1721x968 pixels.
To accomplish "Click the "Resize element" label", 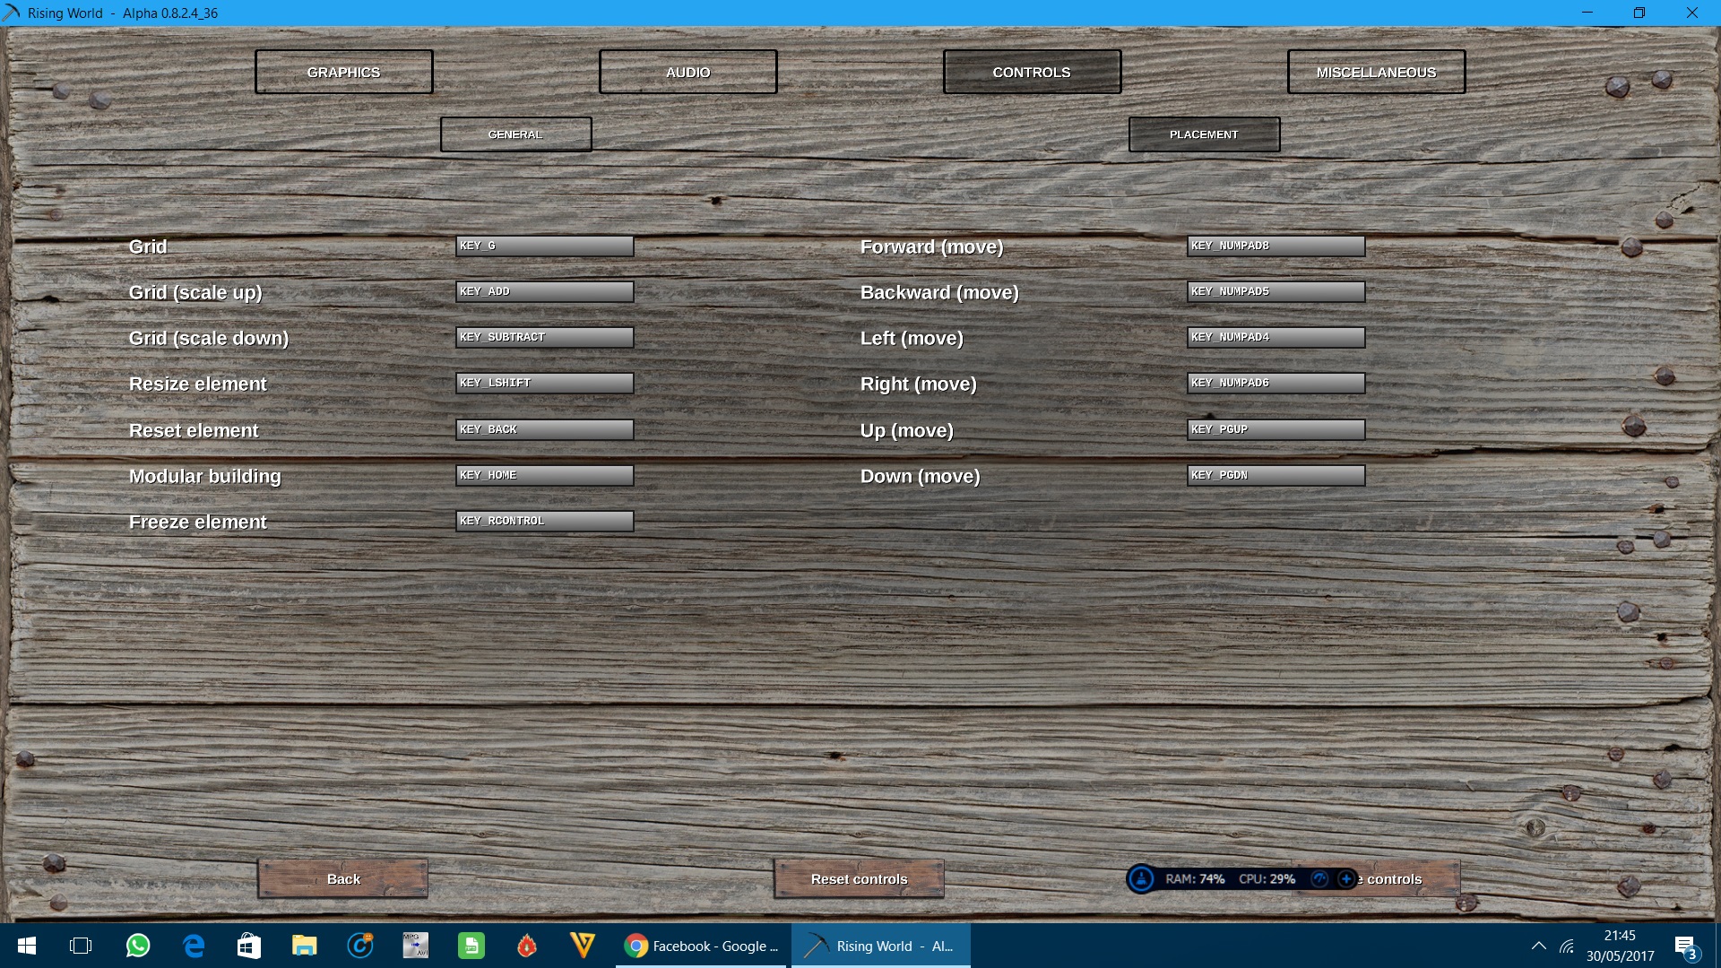I will coord(198,384).
